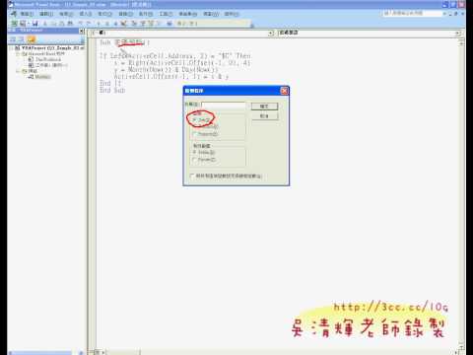The height and width of the screenshot is (355, 473).
Task: Click the Object Browser toolbar icon
Action: tap(151, 24)
